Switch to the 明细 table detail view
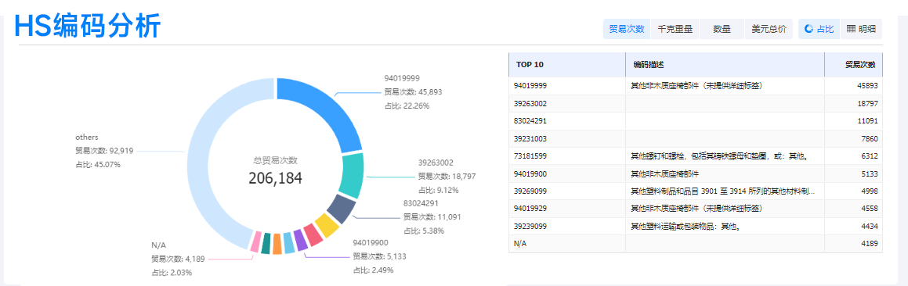The height and width of the screenshot is (286, 908). [860, 29]
